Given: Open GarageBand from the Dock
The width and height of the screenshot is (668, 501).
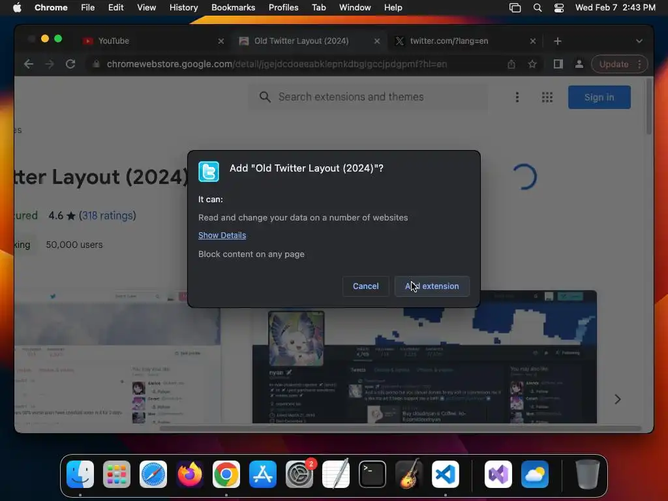Looking at the screenshot, I should pos(409,474).
